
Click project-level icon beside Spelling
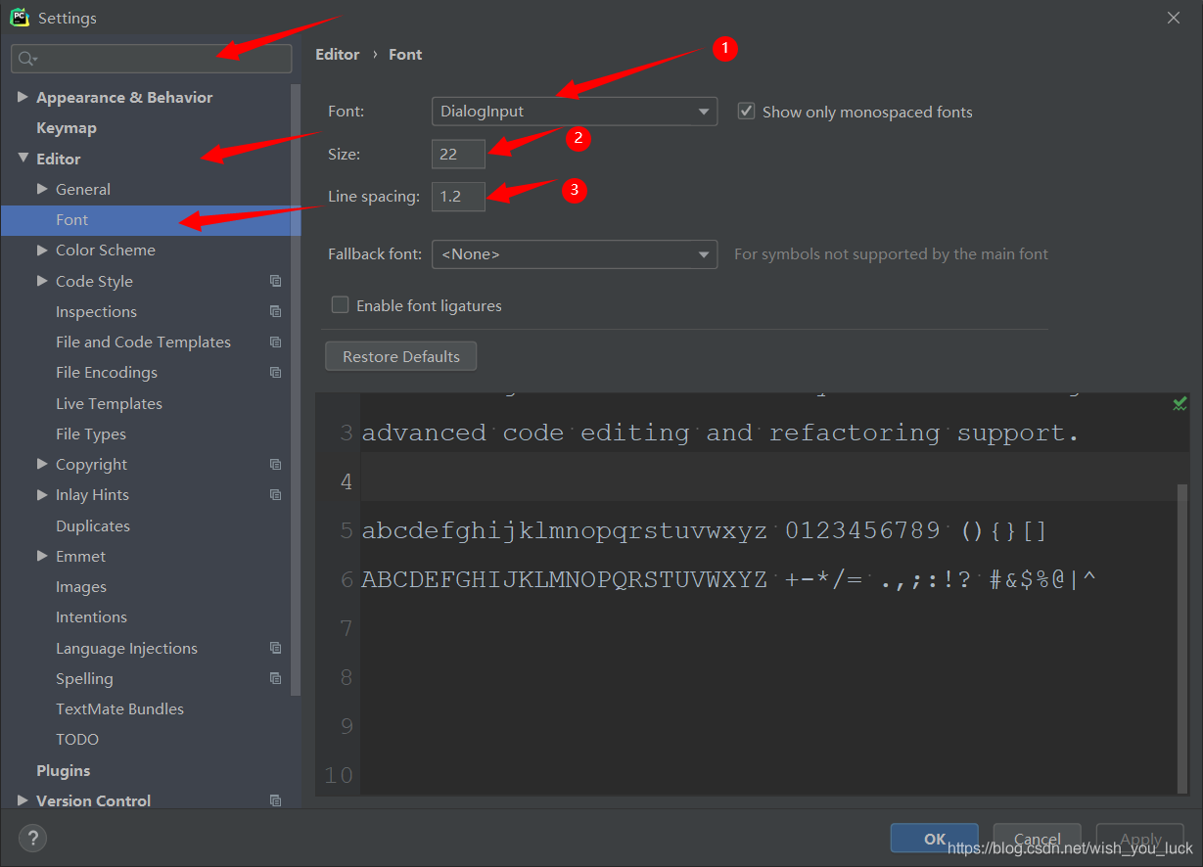[275, 678]
